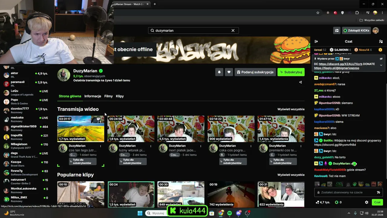The width and height of the screenshot is (387, 218).
Task: Click the 4,7 tys. channel points indicator
Action: 323,202
